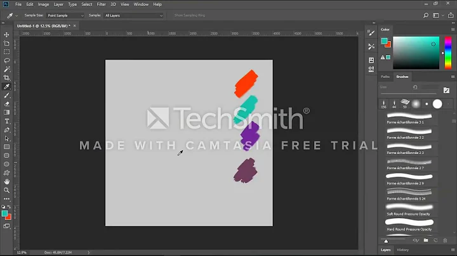457x256 pixels.
Task: Open the workspace switcher icon
Action: [435, 15]
